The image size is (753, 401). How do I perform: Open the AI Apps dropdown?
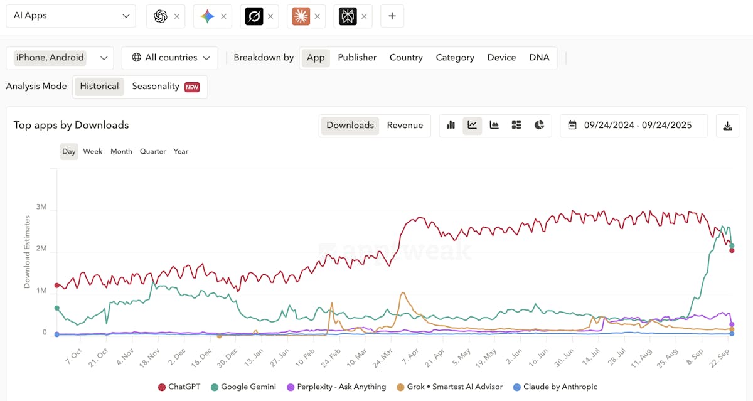[71, 16]
